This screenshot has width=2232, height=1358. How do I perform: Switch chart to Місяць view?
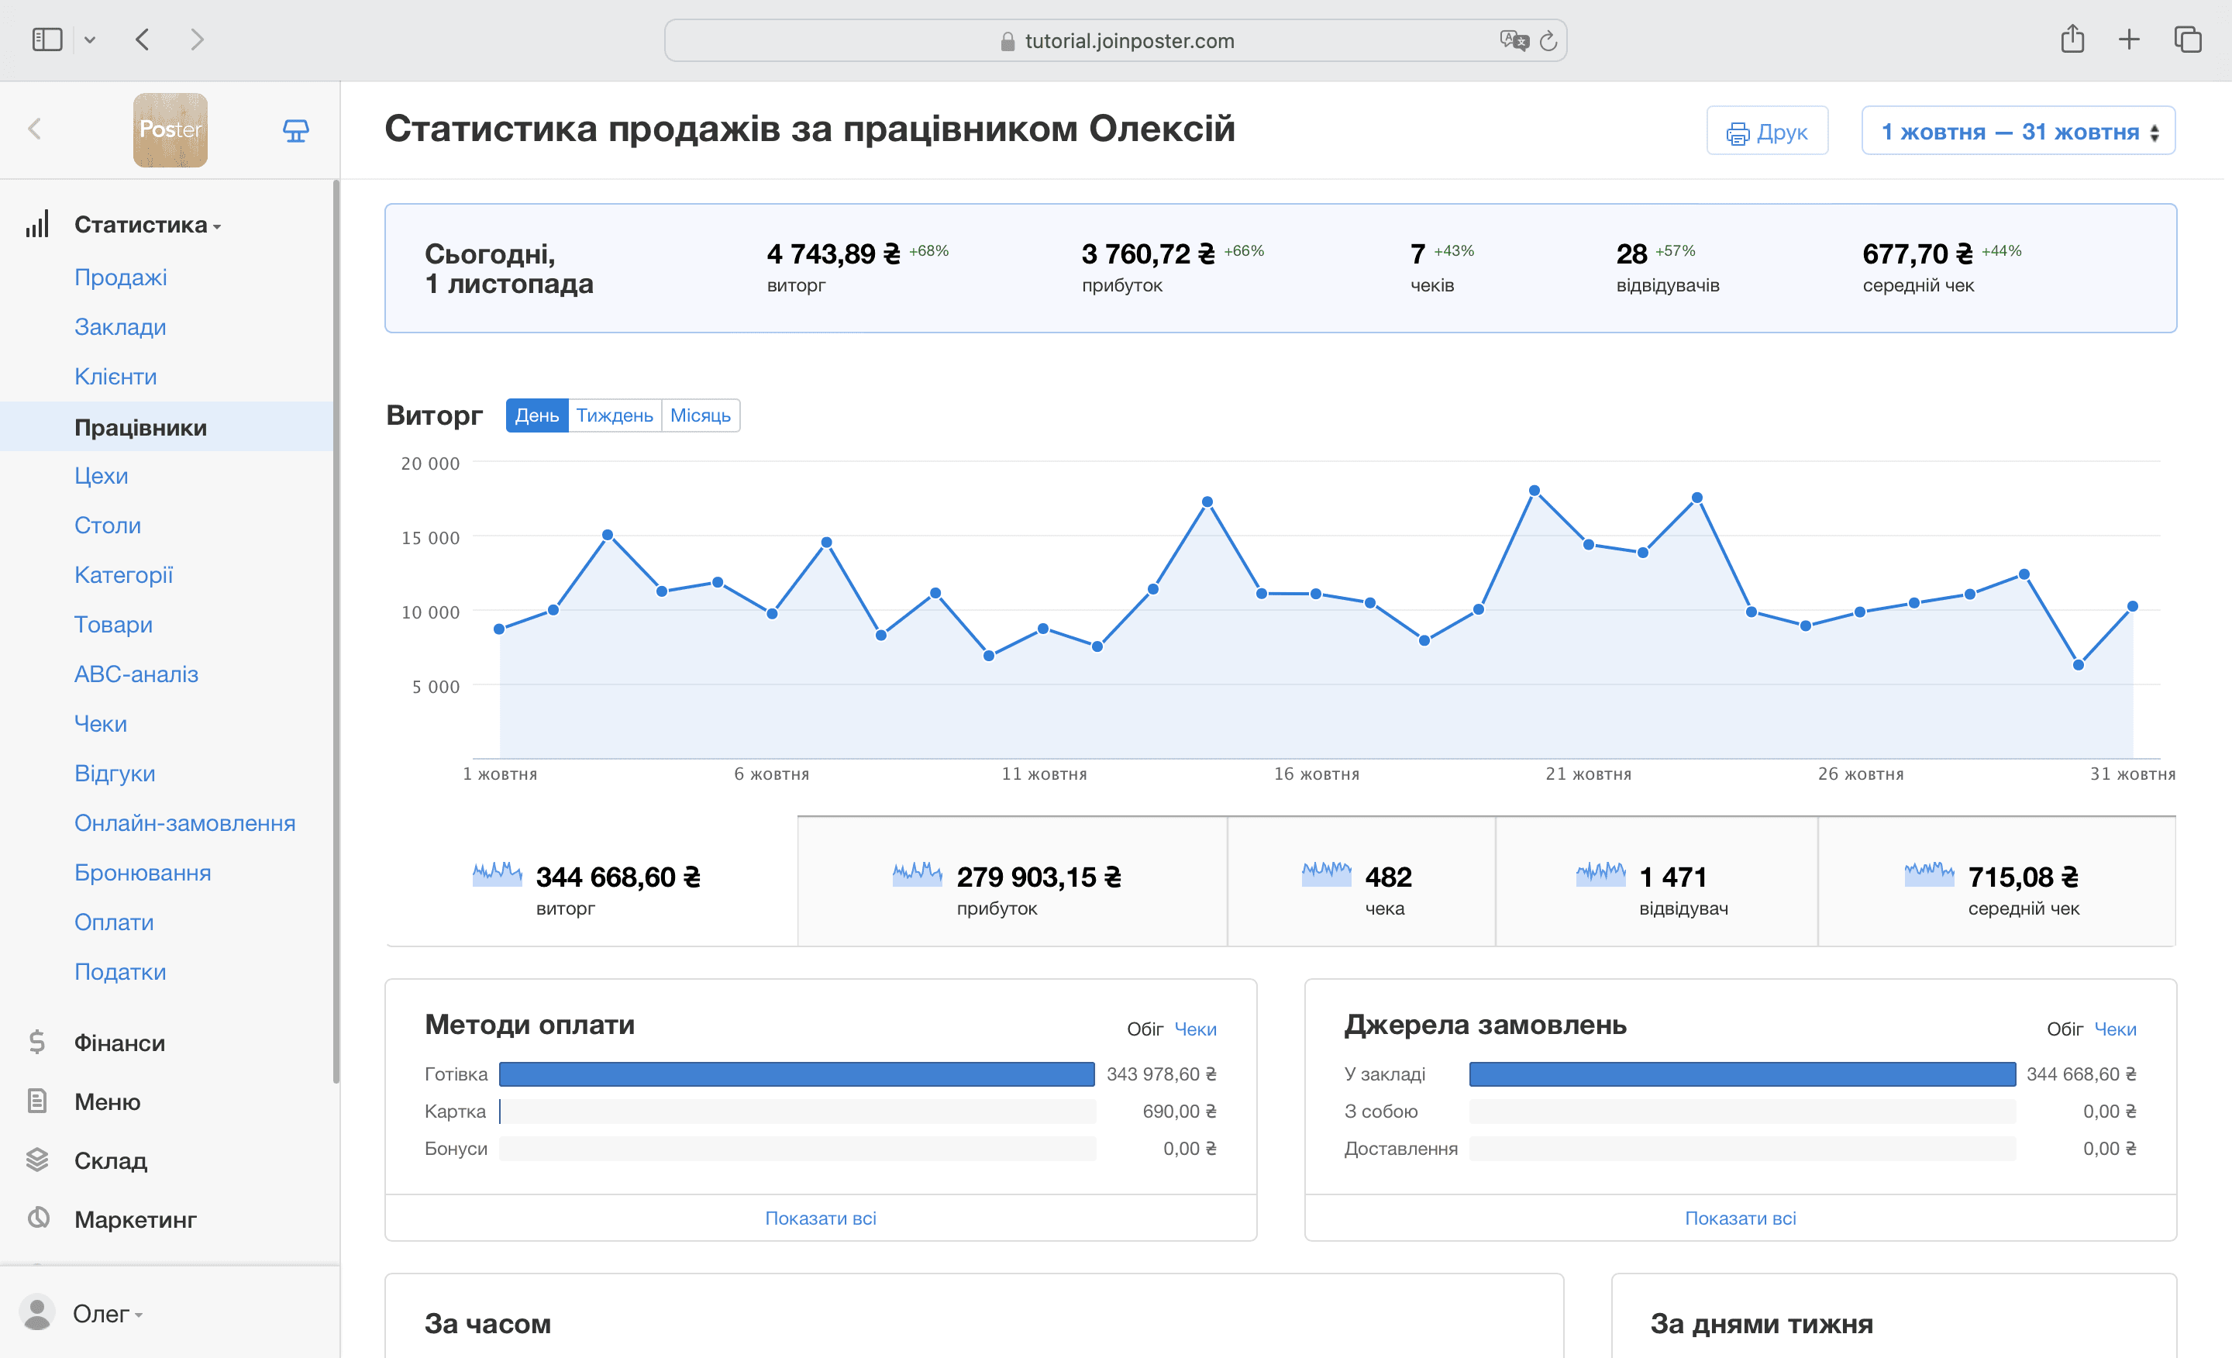click(701, 415)
